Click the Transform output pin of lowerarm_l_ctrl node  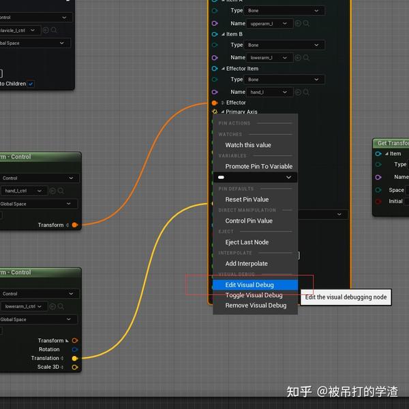click(75, 341)
